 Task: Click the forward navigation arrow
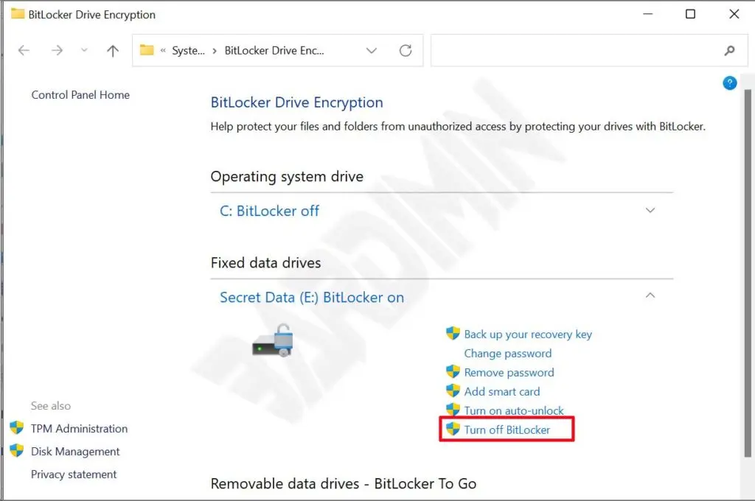click(x=57, y=50)
